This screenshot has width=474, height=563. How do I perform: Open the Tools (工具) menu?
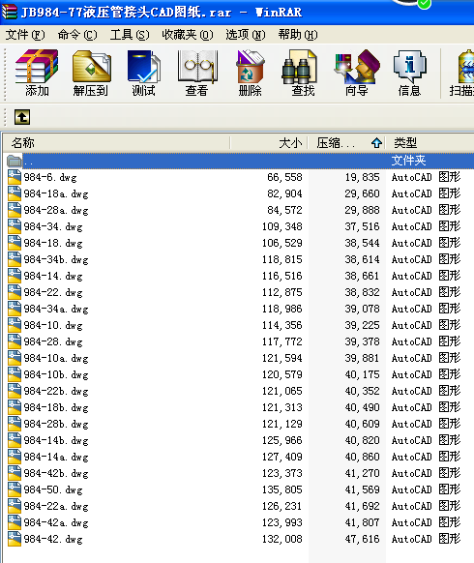pos(130,35)
